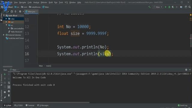Place cursor on line 12 number 10000

point(83,27)
